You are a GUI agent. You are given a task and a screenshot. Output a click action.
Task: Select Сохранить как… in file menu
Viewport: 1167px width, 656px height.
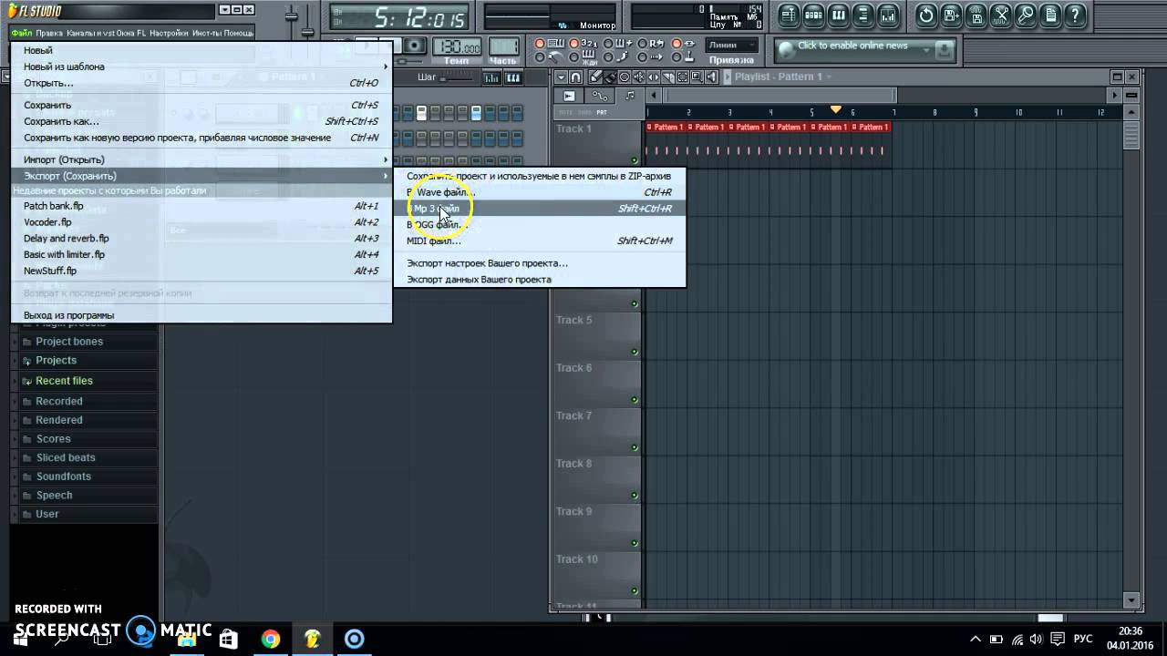[201, 121]
